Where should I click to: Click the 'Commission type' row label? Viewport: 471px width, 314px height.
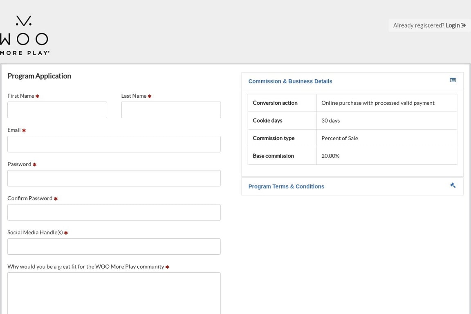274,138
